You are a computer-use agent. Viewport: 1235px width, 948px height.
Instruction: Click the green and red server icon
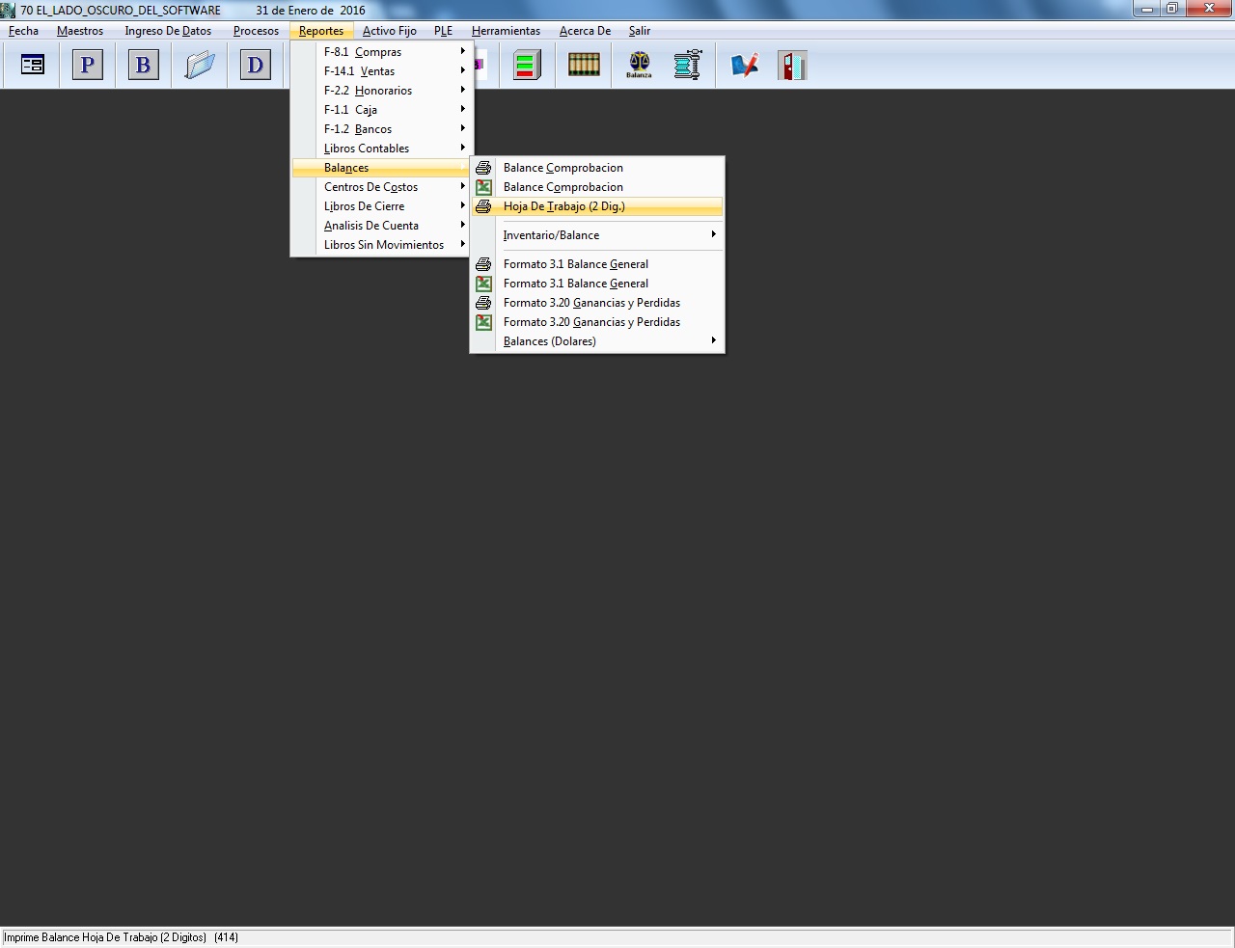[526, 66]
